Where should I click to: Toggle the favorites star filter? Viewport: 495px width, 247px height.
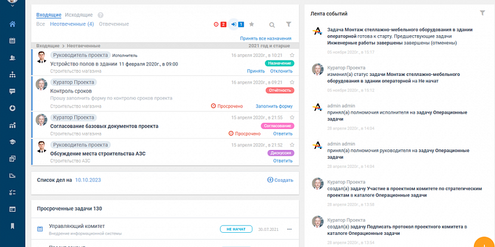[252, 24]
